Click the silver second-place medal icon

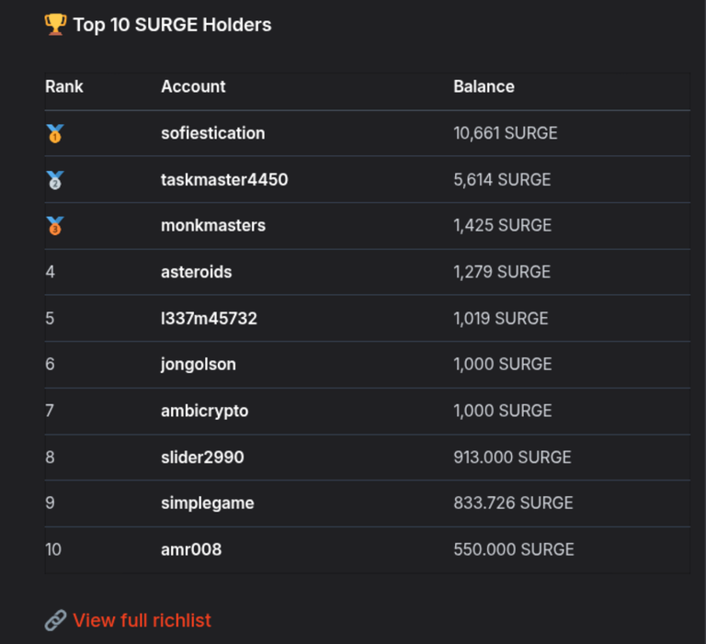(x=55, y=180)
